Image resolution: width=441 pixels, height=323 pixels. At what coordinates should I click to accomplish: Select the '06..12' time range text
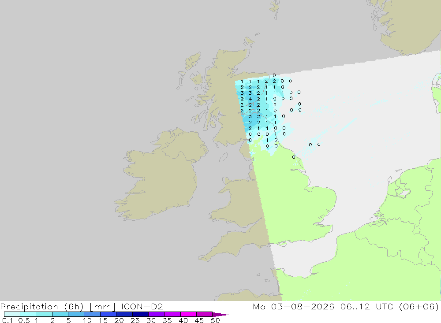[x=355, y=307]
